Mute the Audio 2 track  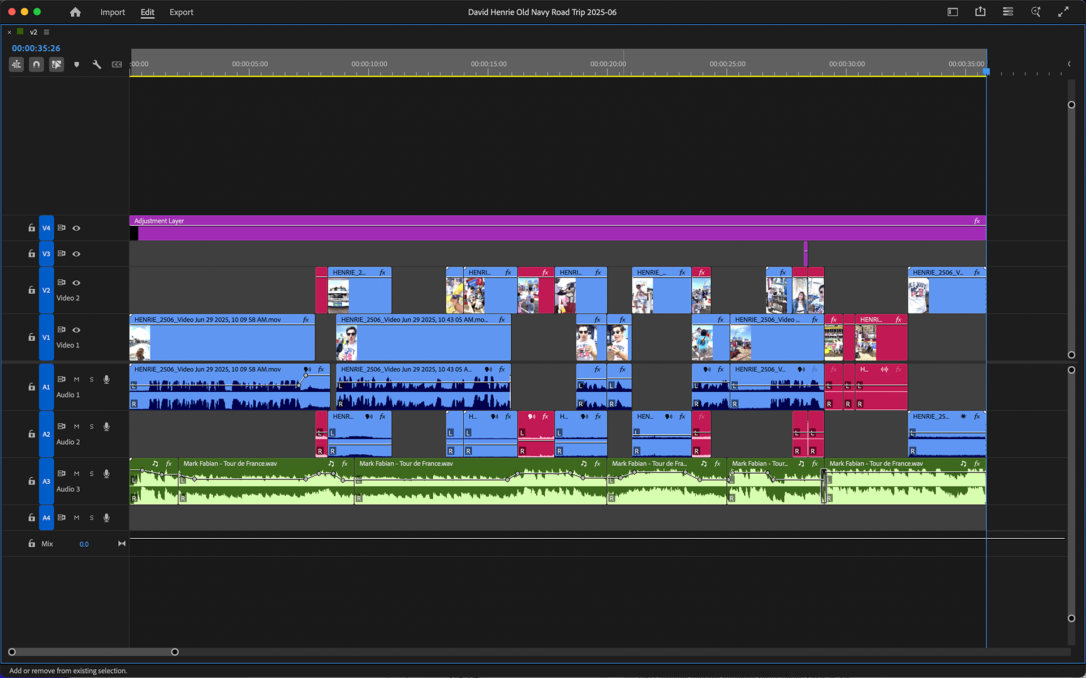[76, 426]
